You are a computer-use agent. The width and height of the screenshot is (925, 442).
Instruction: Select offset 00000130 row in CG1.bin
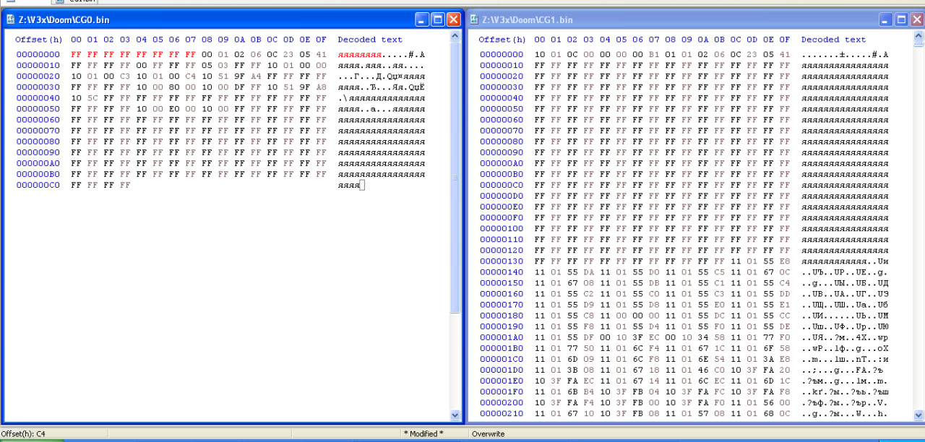(502, 261)
